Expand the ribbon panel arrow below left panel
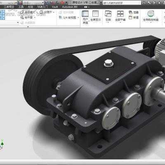Viewport: 165px width, 165px height. click(28, 27)
